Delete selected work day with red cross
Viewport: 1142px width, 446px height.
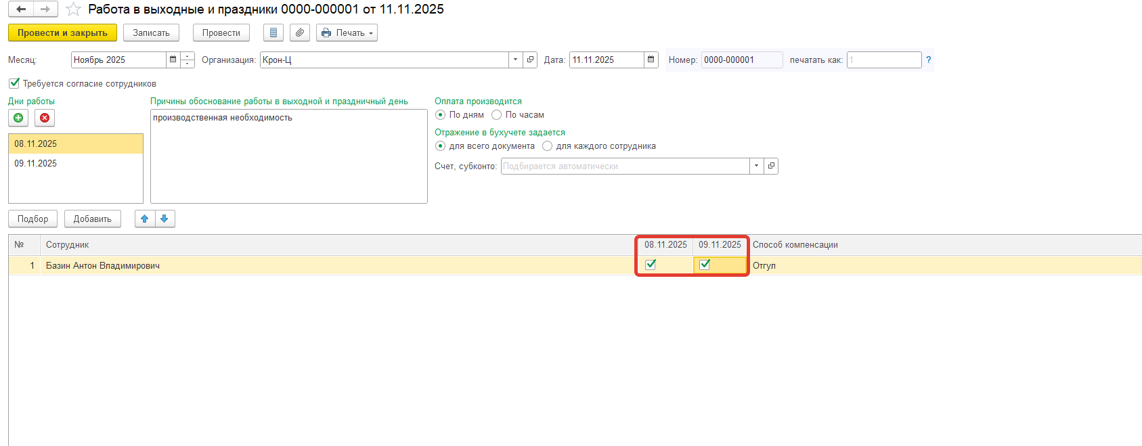pos(45,118)
